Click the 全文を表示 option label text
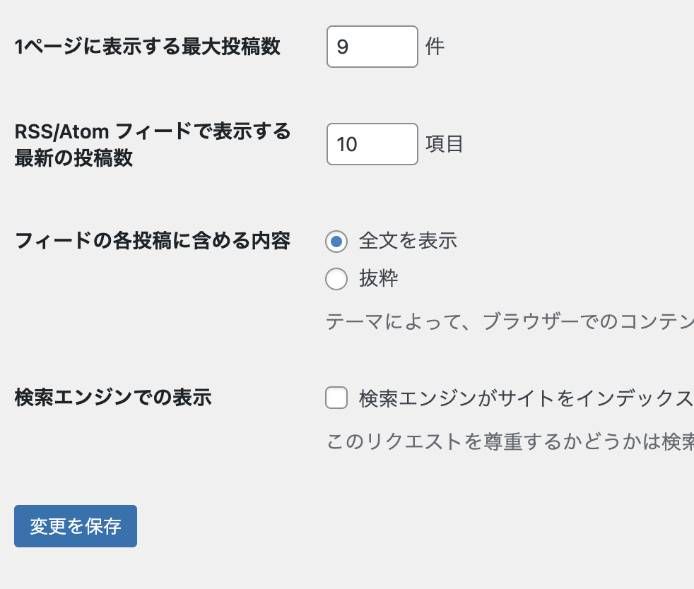Image resolution: width=694 pixels, height=589 pixels. [x=408, y=241]
